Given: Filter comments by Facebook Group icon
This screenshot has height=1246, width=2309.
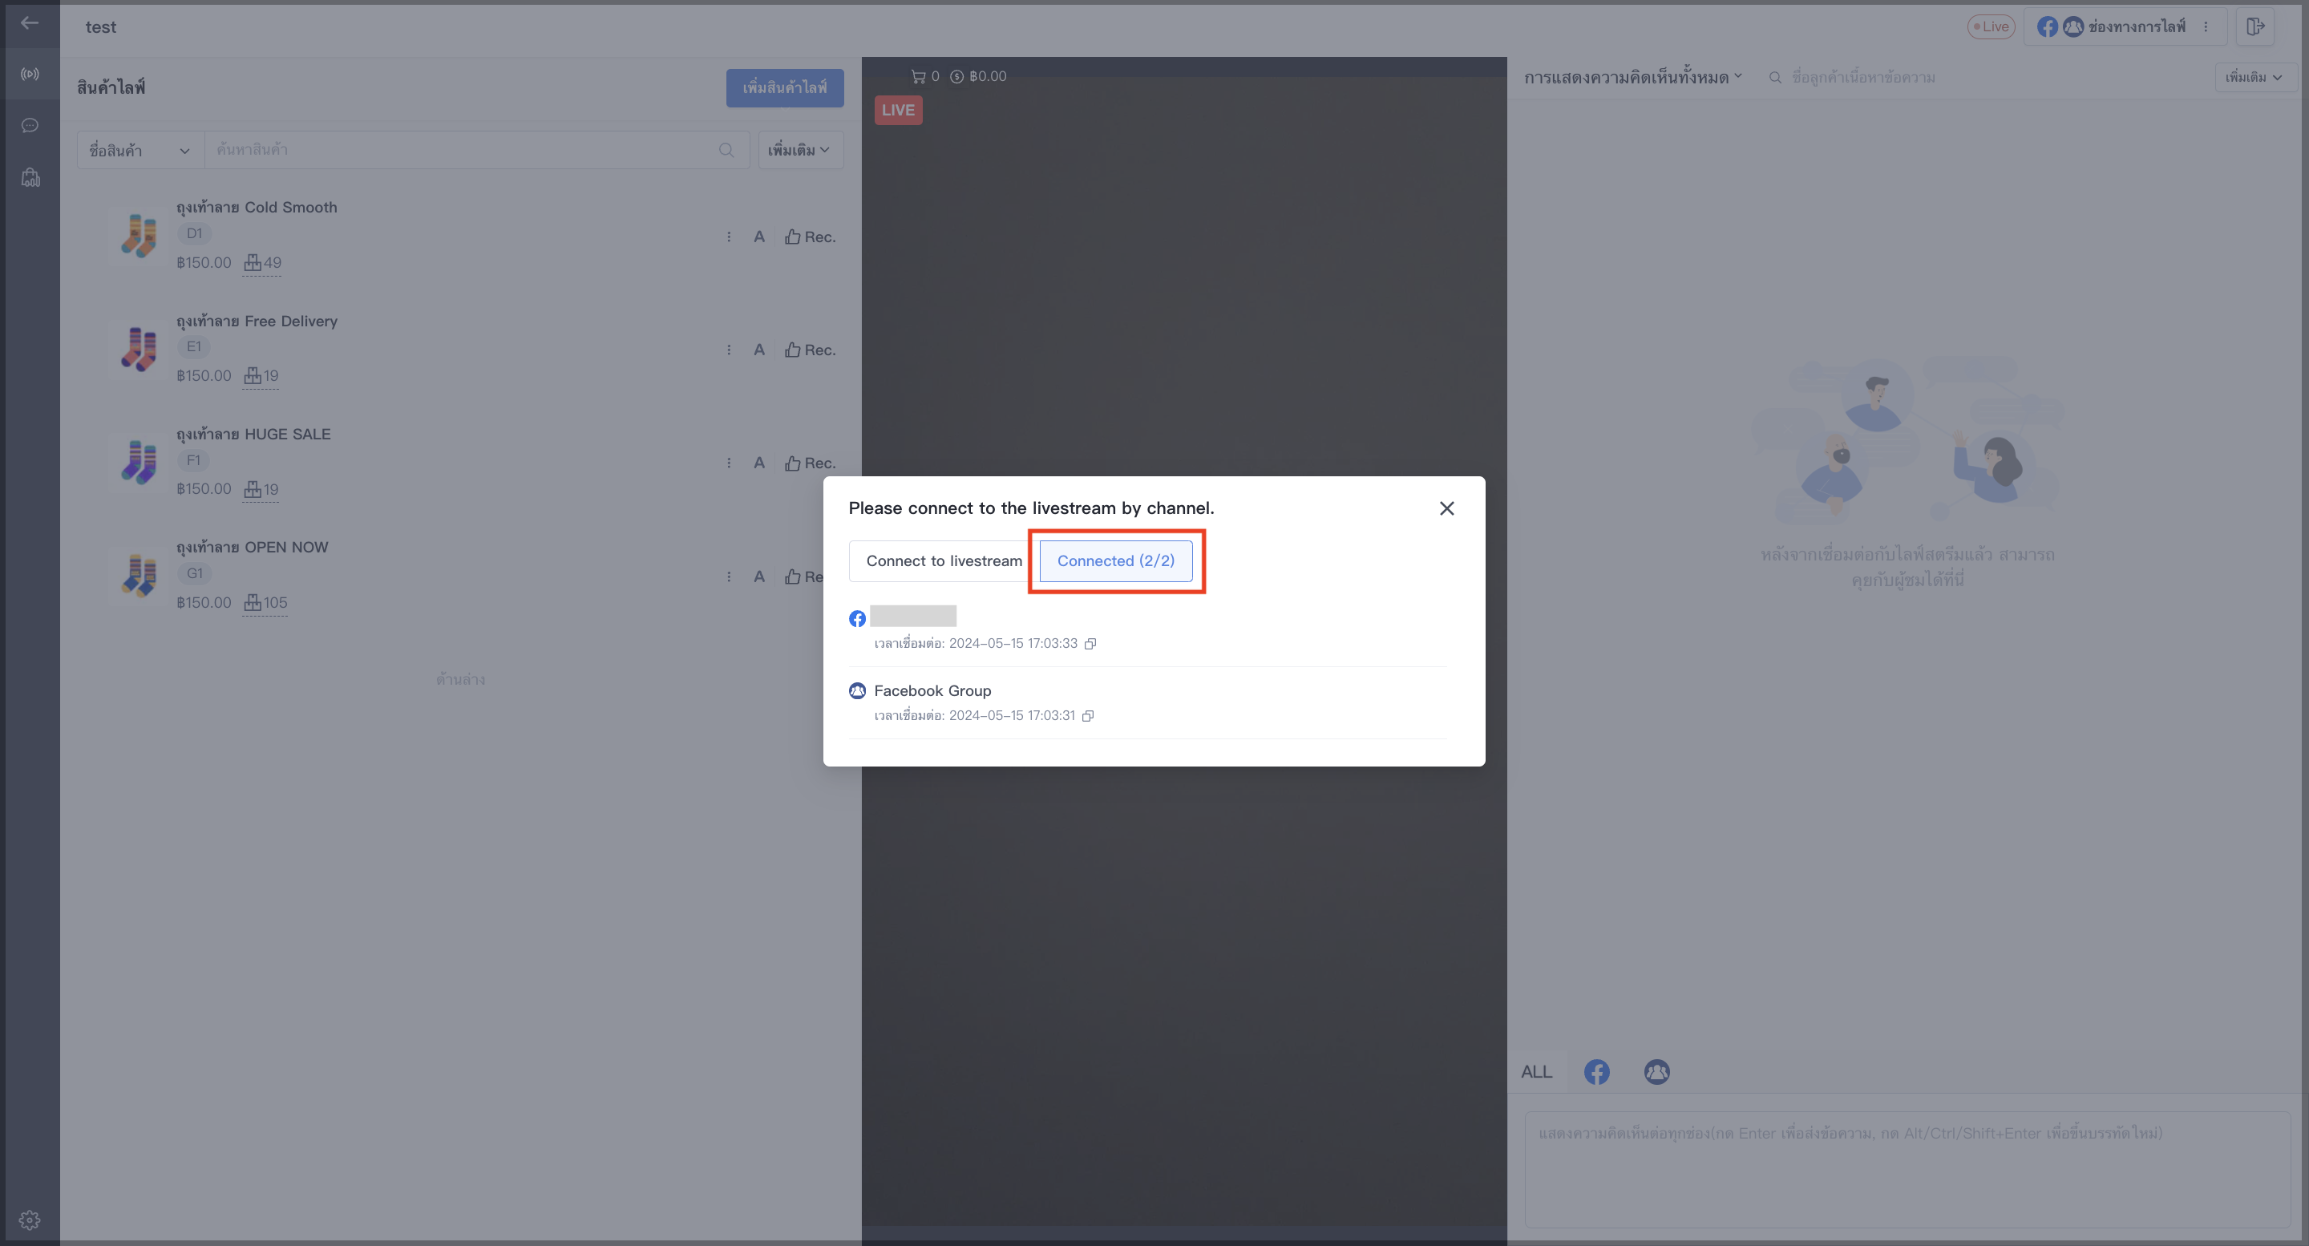Looking at the screenshot, I should (1656, 1072).
